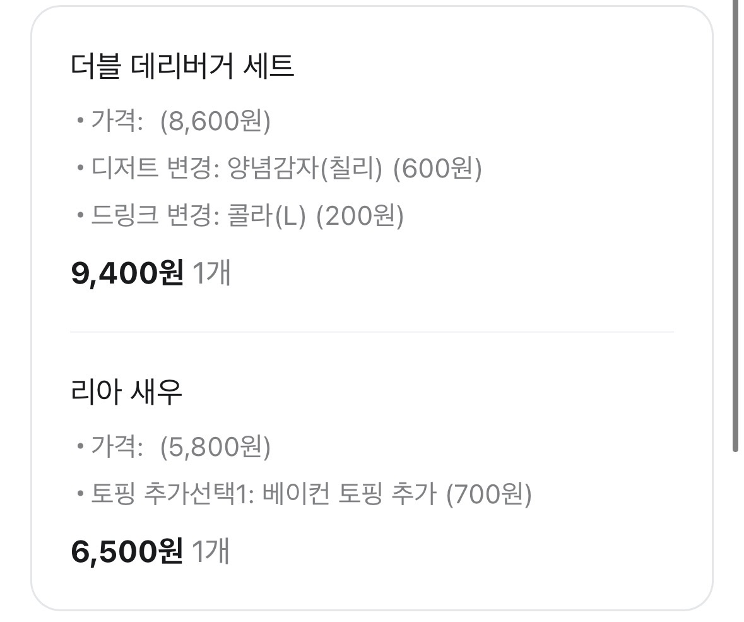This screenshot has height=622, width=744.
Task: Click the (600원) dessert surcharge
Action: [437, 169]
